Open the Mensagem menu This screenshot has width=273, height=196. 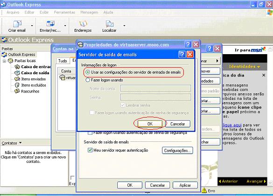click(x=89, y=12)
